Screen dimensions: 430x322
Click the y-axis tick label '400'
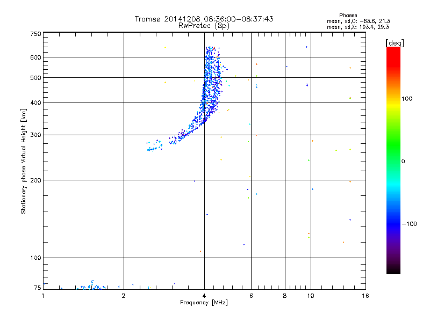pyautogui.click(x=36, y=103)
